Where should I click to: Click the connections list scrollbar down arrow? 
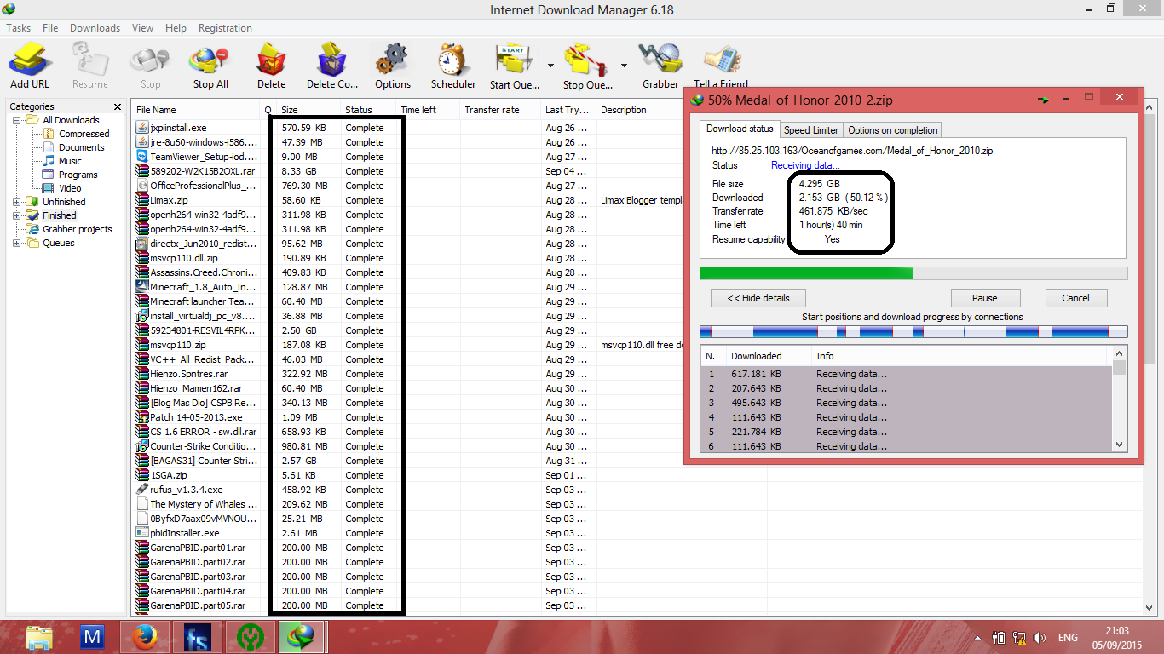[1119, 444]
